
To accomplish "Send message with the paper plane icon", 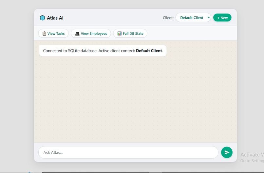I will (227, 152).
